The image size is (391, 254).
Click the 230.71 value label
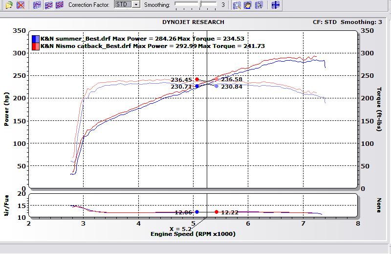point(181,87)
